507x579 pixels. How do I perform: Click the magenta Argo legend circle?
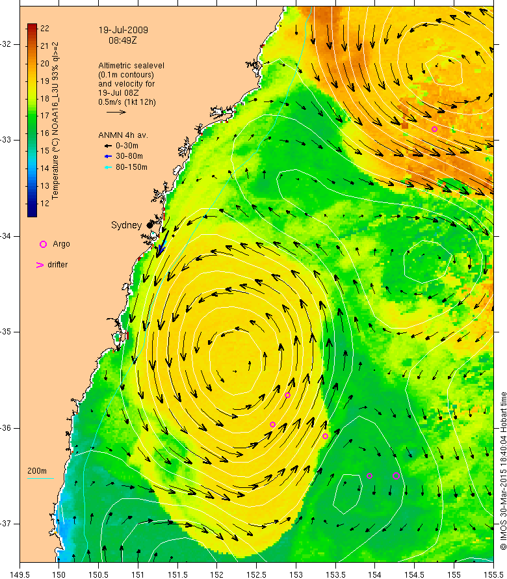(43, 244)
